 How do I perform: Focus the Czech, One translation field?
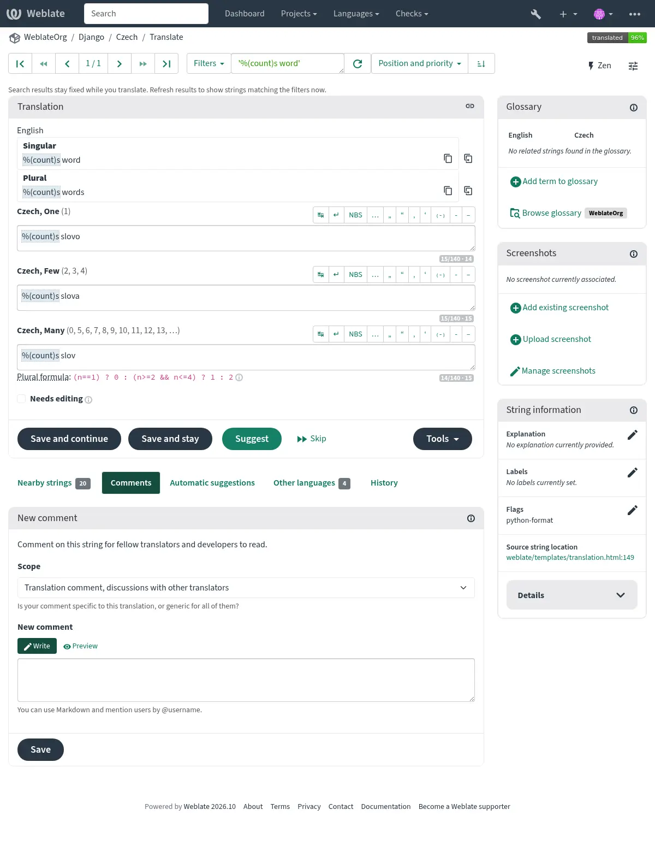tap(246, 239)
